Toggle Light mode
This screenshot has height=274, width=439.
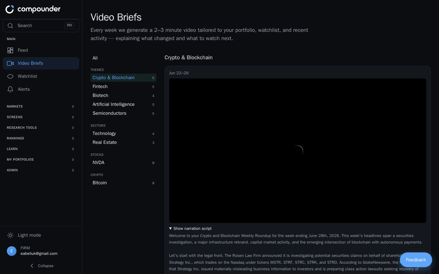[41, 235]
